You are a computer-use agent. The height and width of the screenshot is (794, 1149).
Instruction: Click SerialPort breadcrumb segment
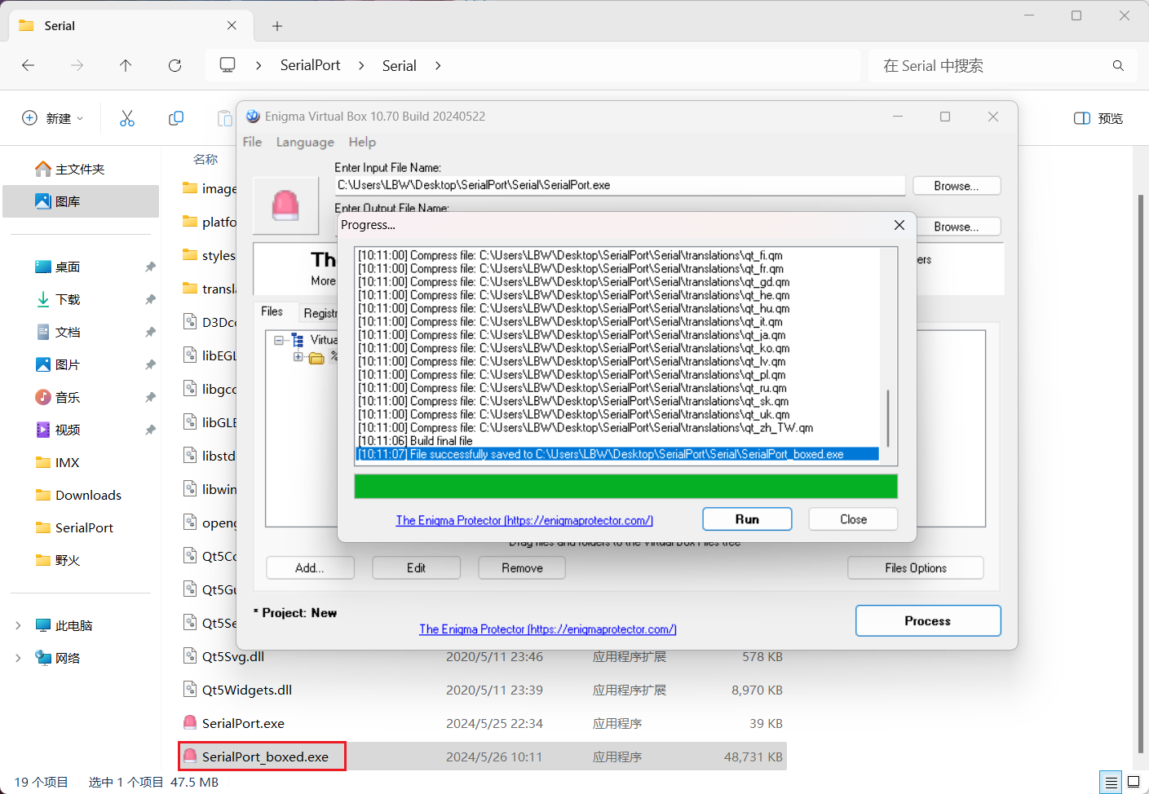click(x=310, y=65)
